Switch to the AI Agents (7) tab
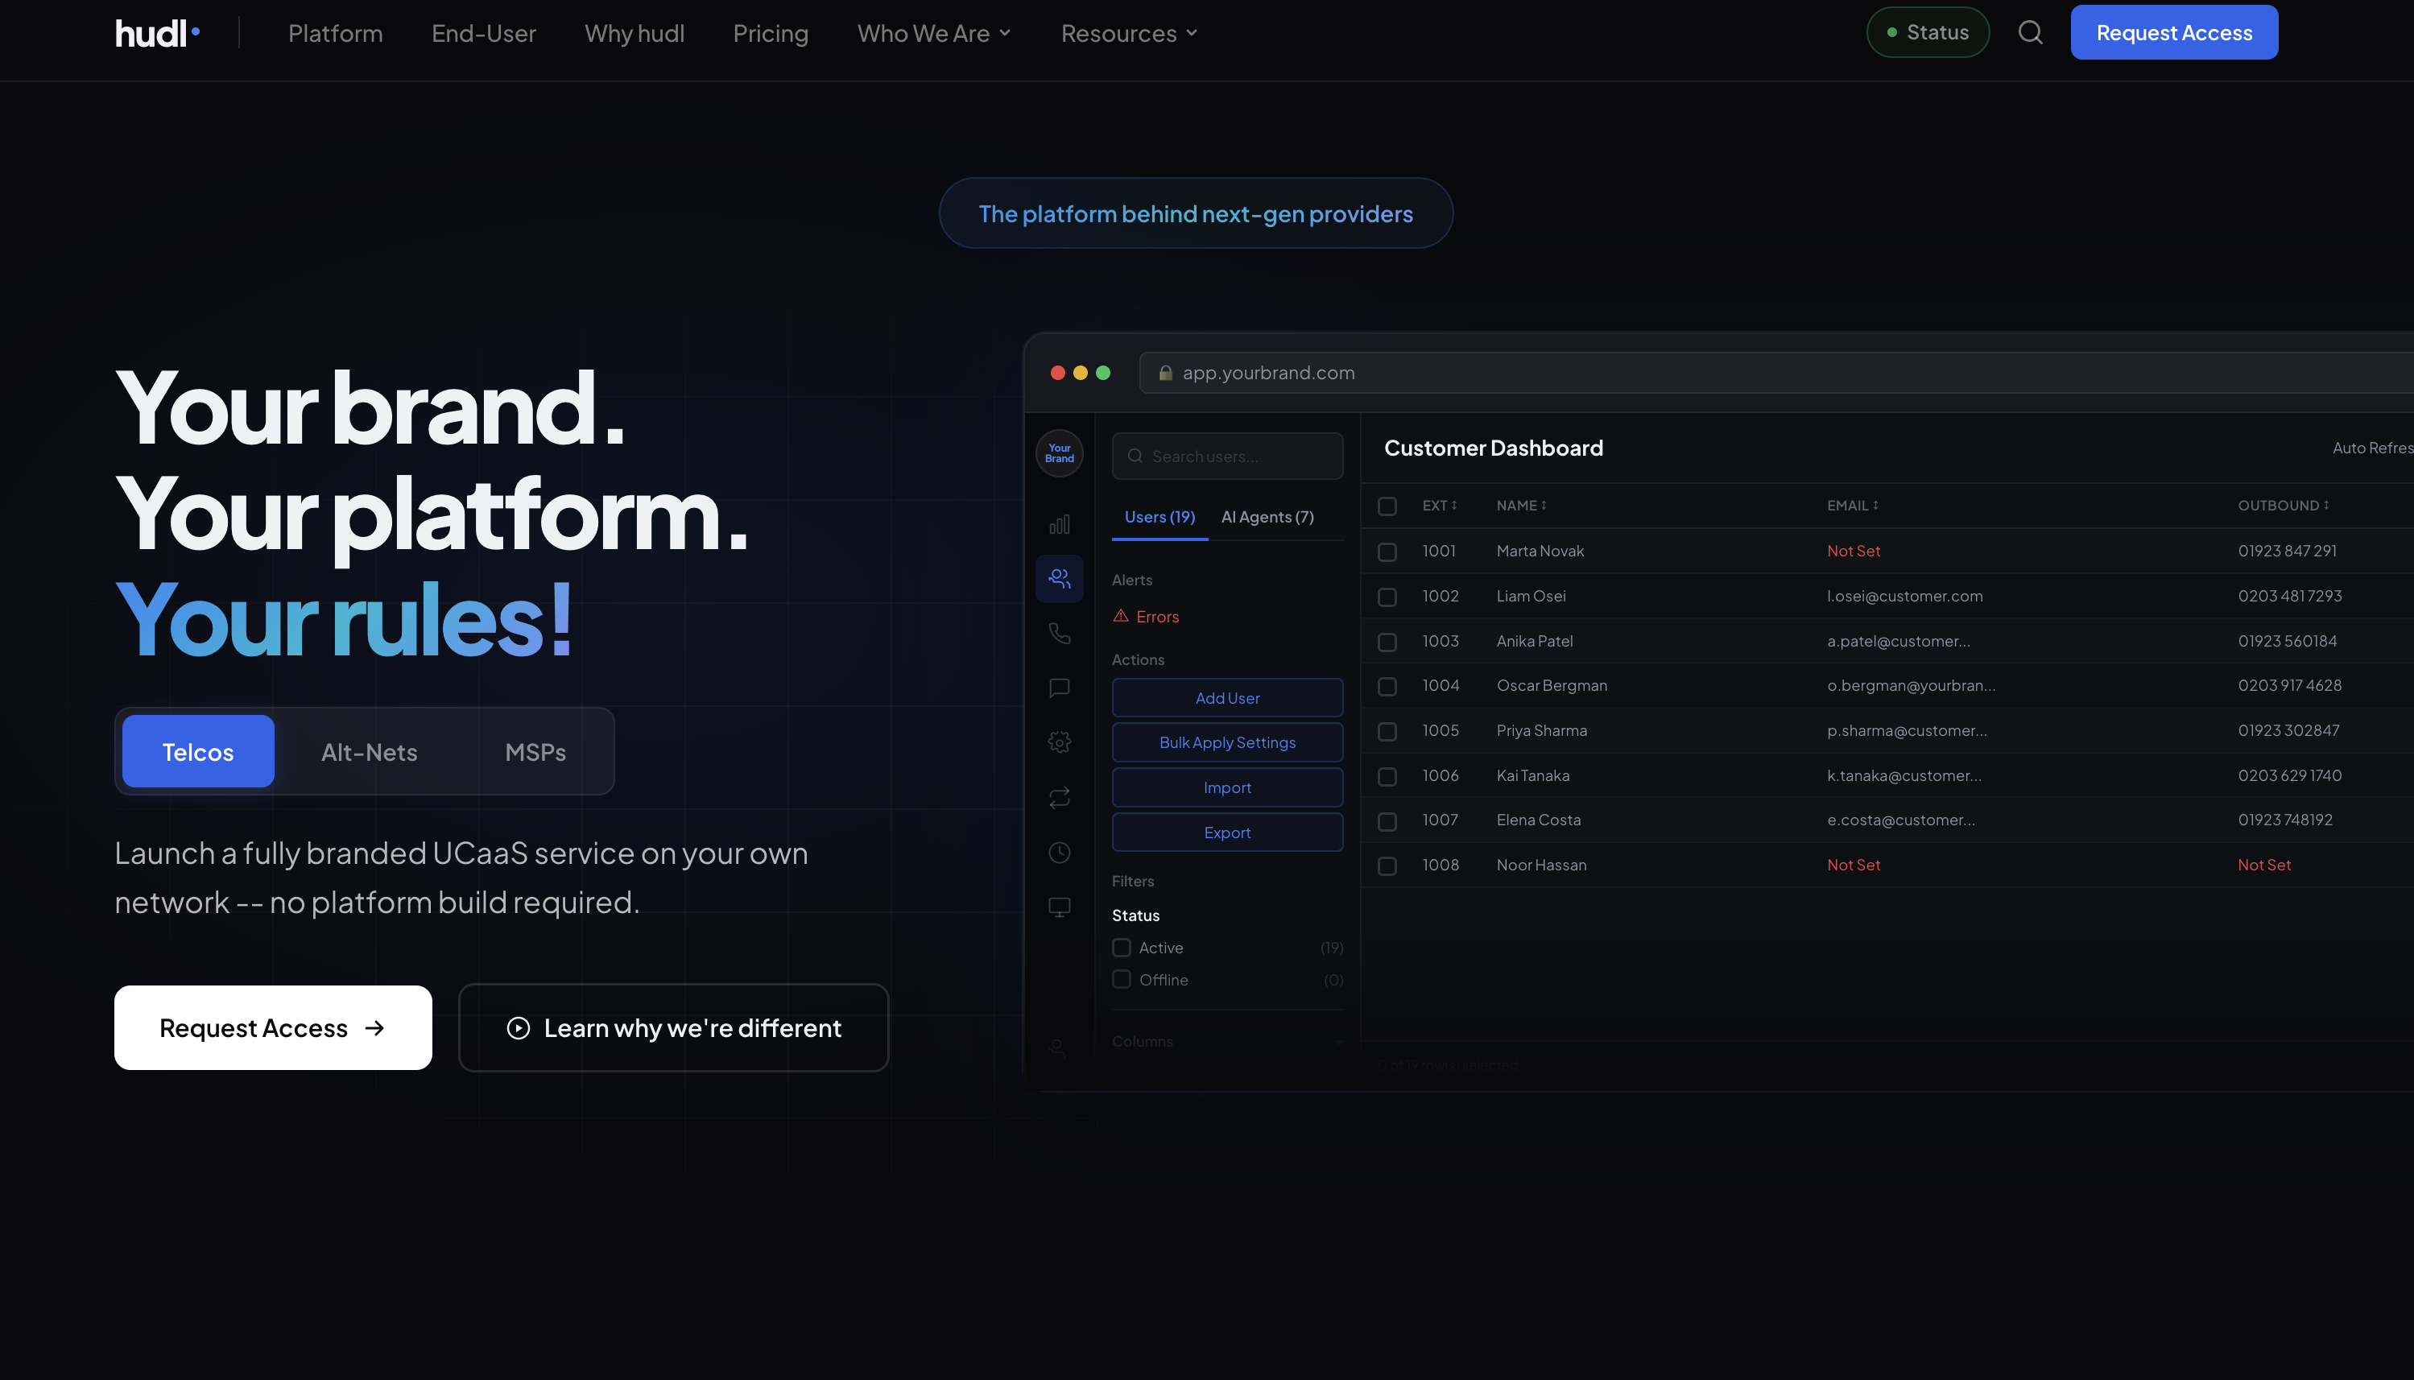The width and height of the screenshot is (2414, 1380). (1267, 517)
